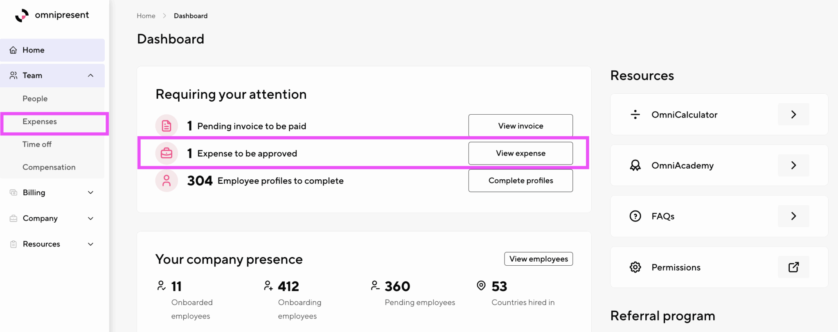The height and width of the screenshot is (332, 838).
Task: Click the Permissions gear icon
Action: 635,267
